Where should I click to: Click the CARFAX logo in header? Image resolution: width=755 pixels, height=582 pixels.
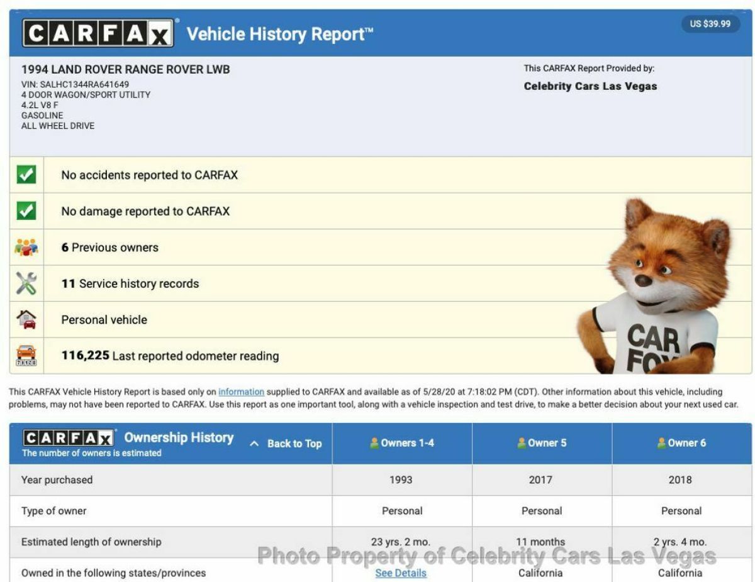pyautogui.click(x=98, y=33)
